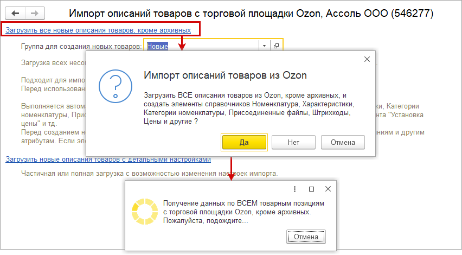This screenshot has width=462, height=255.
Task: Click the back navigation arrow
Action: click(16, 12)
